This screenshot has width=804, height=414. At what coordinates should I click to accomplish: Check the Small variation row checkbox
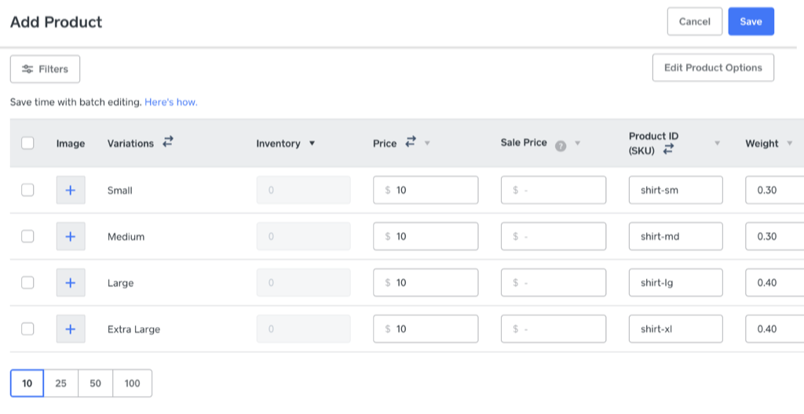pos(27,191)
